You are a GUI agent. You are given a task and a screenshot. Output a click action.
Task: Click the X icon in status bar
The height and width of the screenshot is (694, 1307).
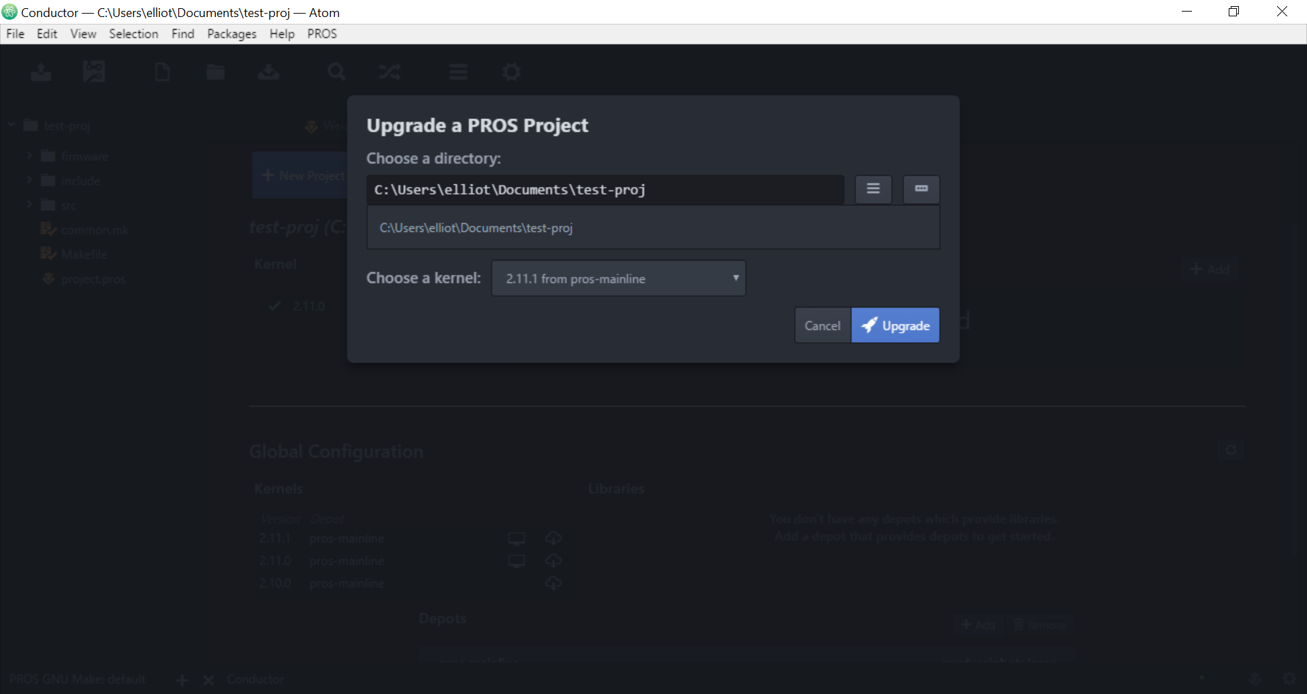tap(208, 680)
